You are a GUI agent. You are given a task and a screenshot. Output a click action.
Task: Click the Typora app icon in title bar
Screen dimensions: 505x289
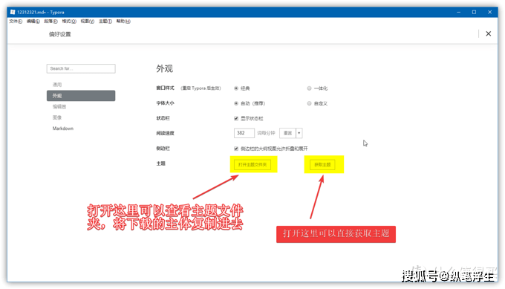[x=13, y=12]
